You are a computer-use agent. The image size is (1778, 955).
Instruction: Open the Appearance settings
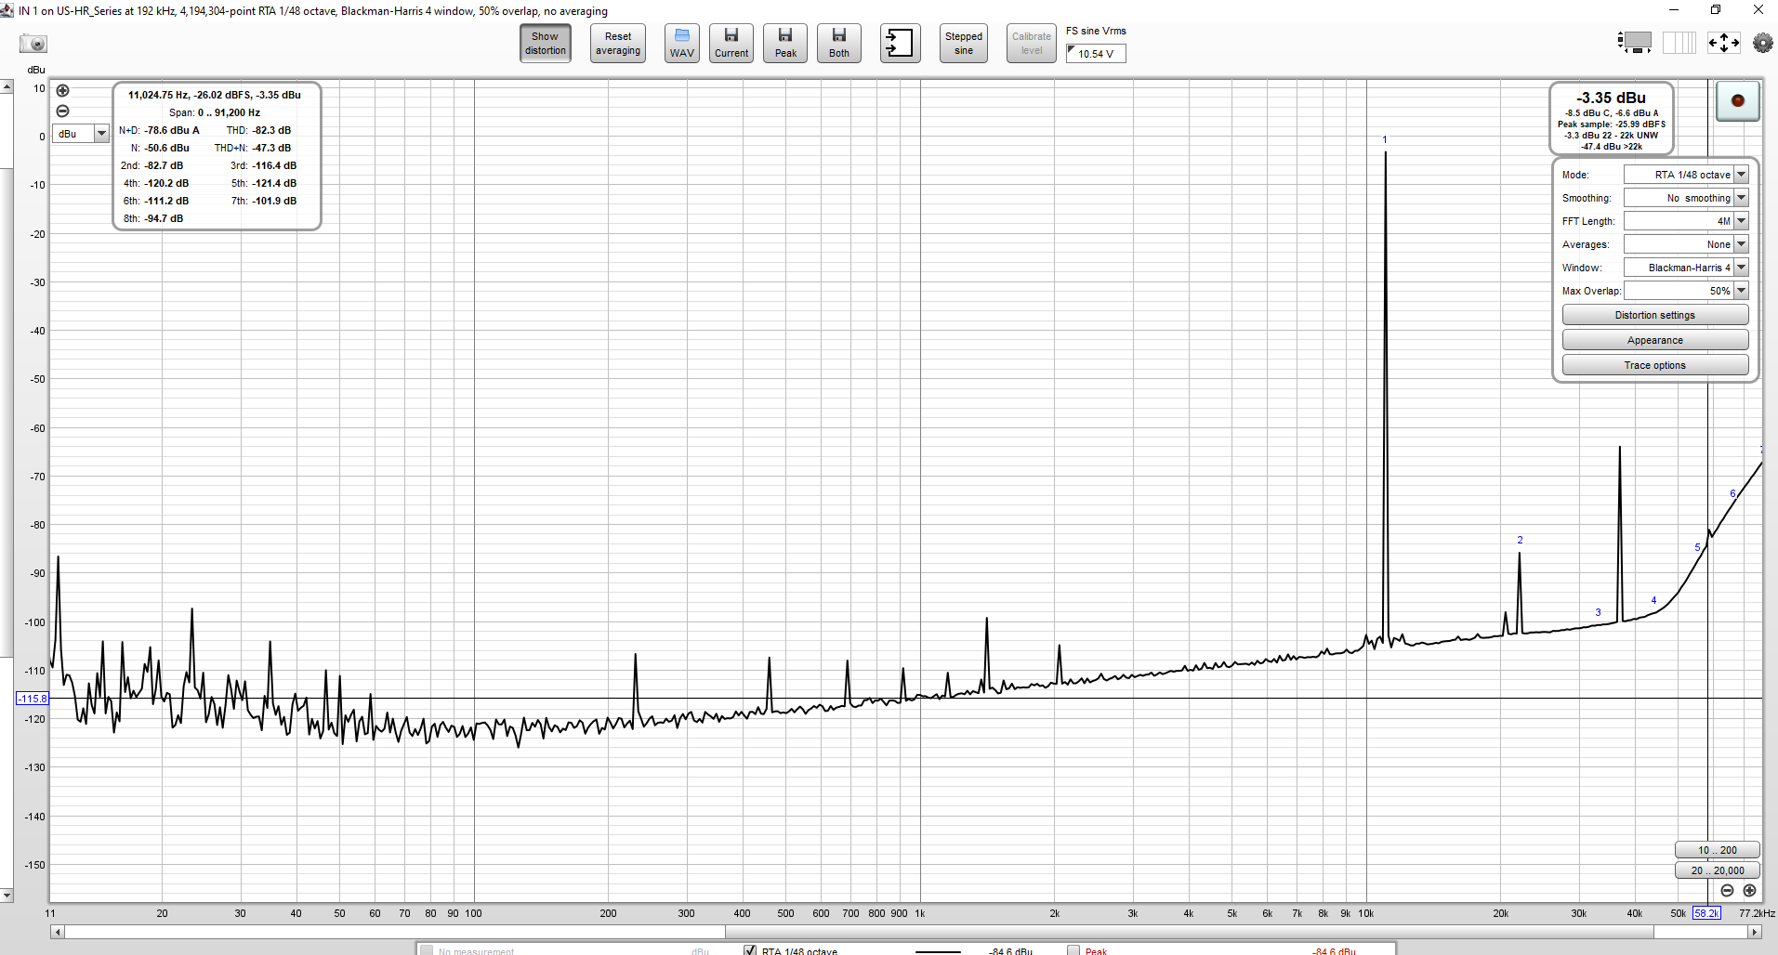pos(1655,340)
